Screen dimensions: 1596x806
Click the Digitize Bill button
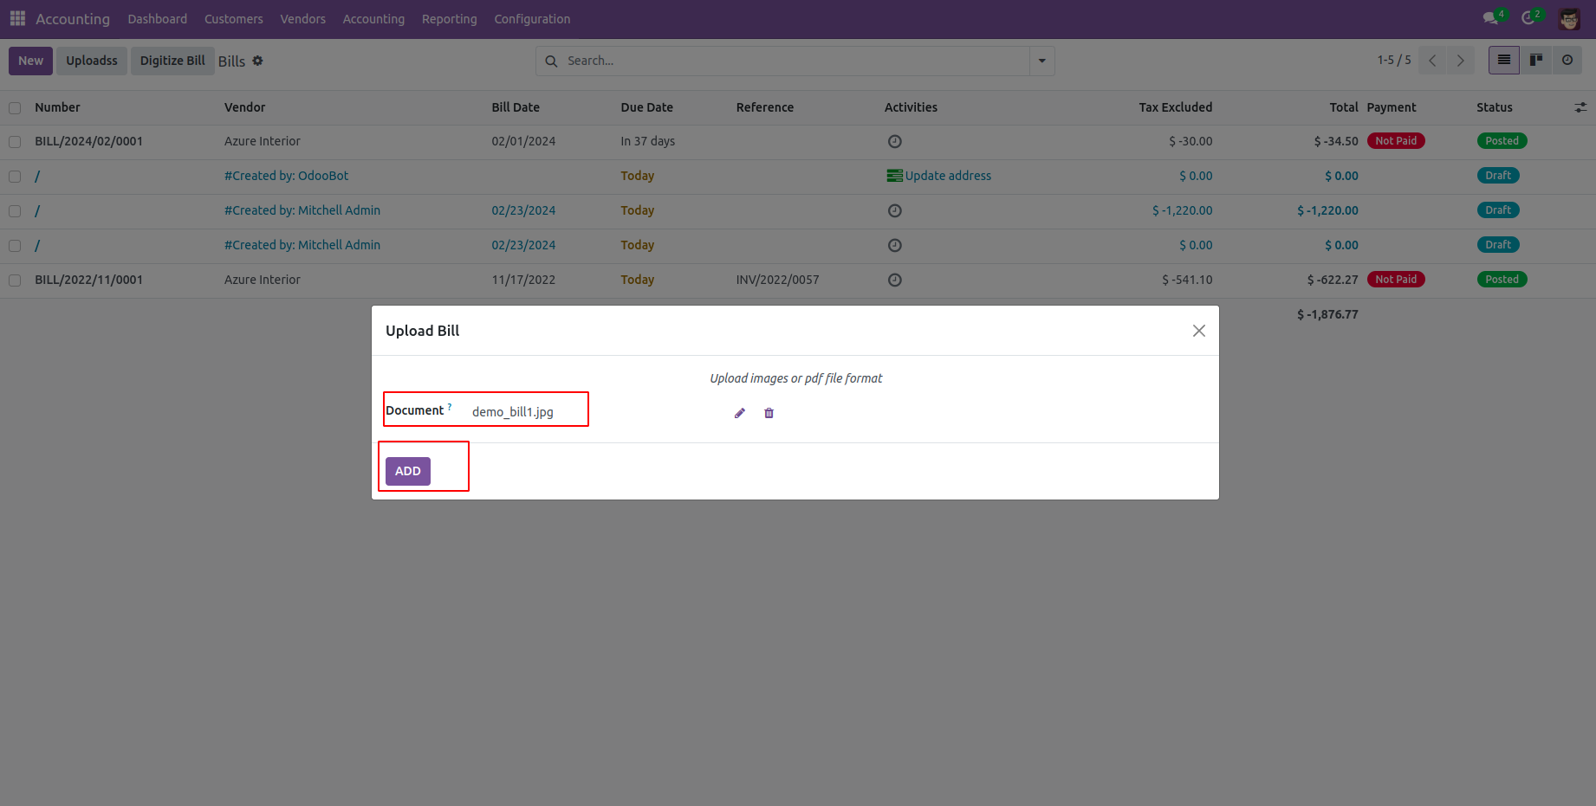pos(172,61)
